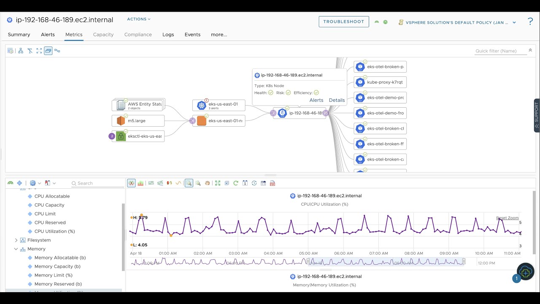Viewport: 540px width, 304px height.
Task: Select the CPU Utilization (%) metric
Action: [54, 231]
